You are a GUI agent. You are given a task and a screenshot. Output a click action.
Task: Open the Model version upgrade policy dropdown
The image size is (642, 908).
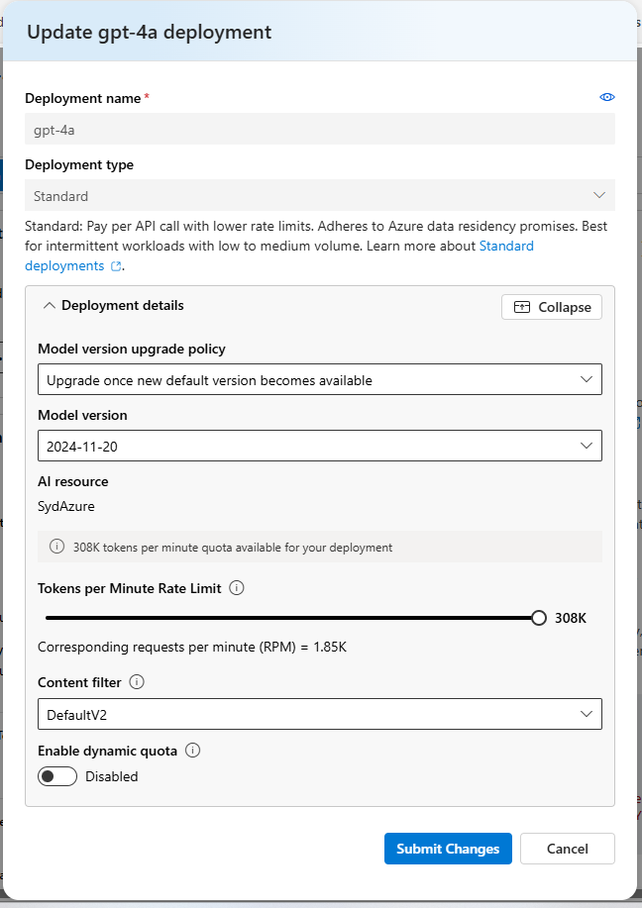[319, 379]
